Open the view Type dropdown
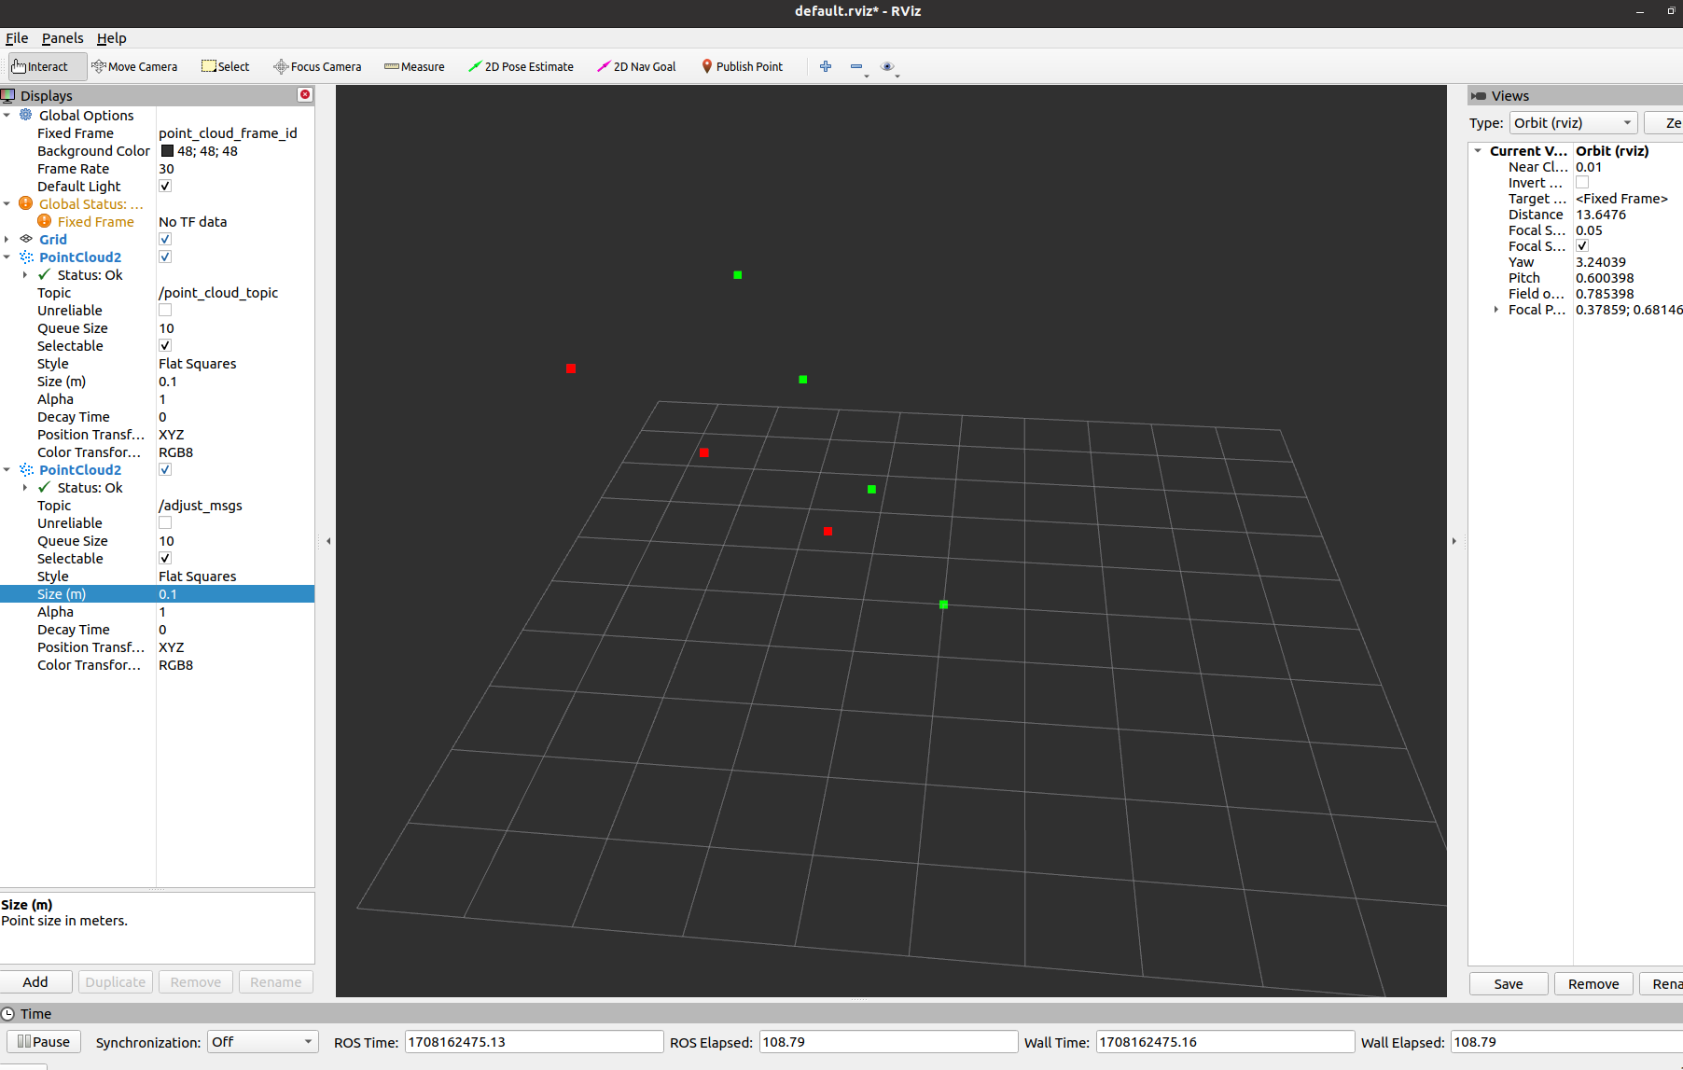 [x=1573, y=122]
